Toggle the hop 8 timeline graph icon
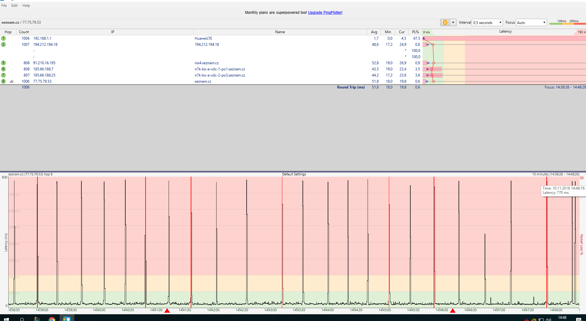586x321 pixels. click(12, 81)
